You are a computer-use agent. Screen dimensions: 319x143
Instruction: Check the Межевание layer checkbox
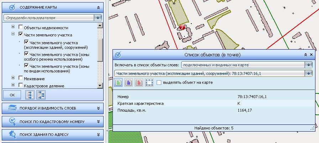pos(21,78)
